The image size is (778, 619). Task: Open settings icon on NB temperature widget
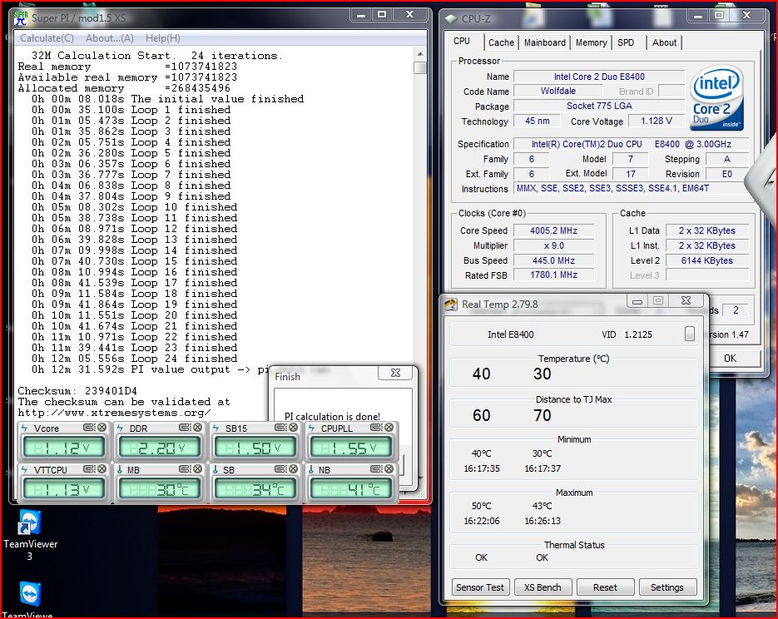[375, 469]
